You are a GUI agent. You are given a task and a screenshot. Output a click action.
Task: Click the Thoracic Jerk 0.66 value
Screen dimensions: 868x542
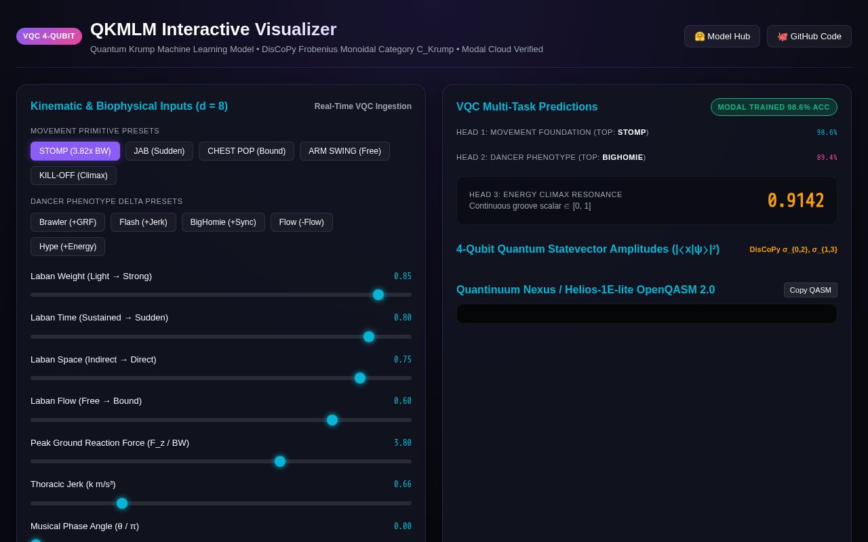[403, 484]
